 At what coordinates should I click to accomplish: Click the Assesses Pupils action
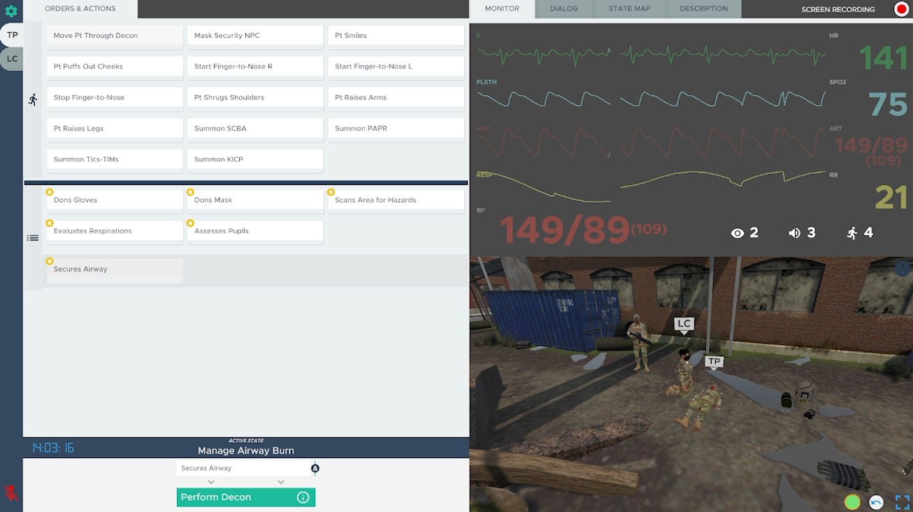coord(255,231)
